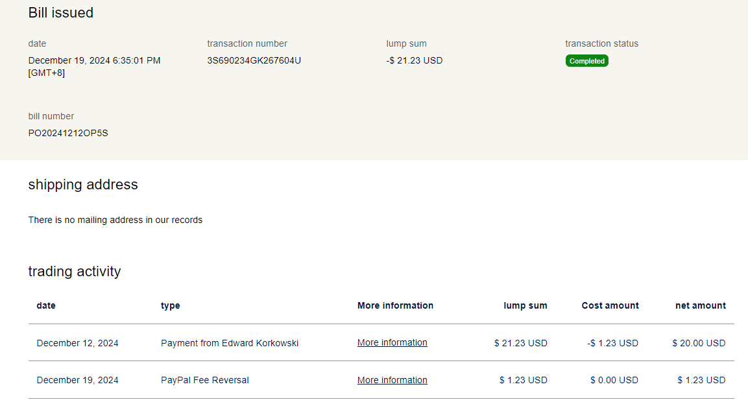This screenshot has height=402, width=748.
Task: Click the $ 20.00 USD net amount
Action: point(699,343)
